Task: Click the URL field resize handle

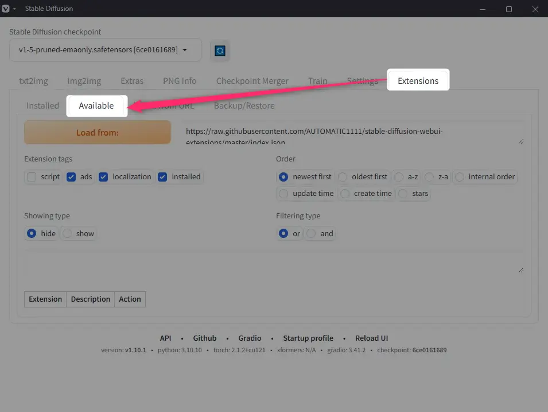Action: (520, 141)
